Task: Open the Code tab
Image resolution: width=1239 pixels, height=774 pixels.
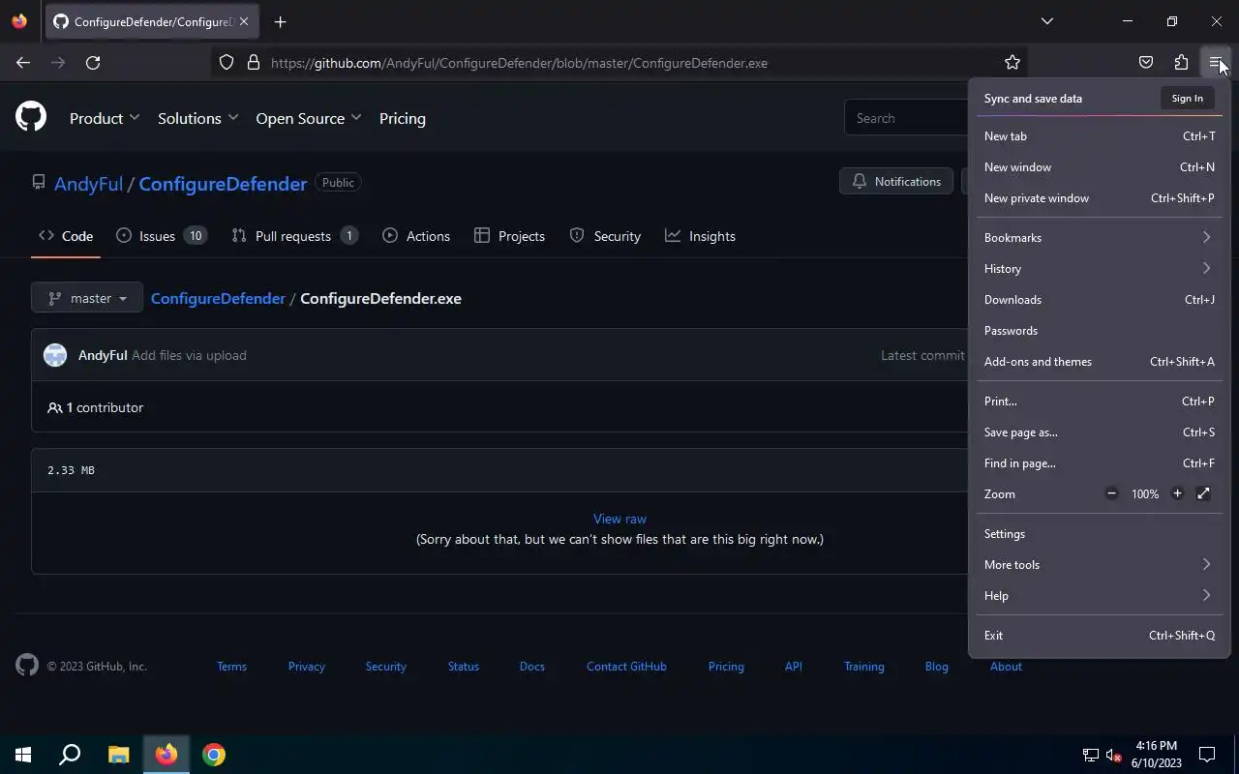Action: [x=66, y=236]
